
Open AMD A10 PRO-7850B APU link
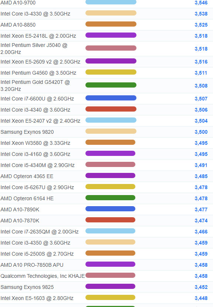[32, 265]
